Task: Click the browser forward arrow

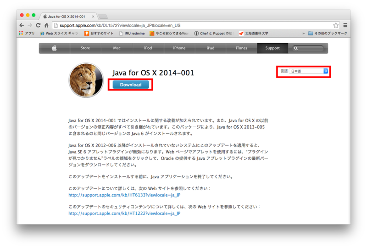Action: coord(30,25)
